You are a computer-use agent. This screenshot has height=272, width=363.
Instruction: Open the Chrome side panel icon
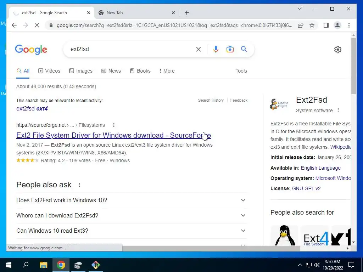[x=326, y=25]
